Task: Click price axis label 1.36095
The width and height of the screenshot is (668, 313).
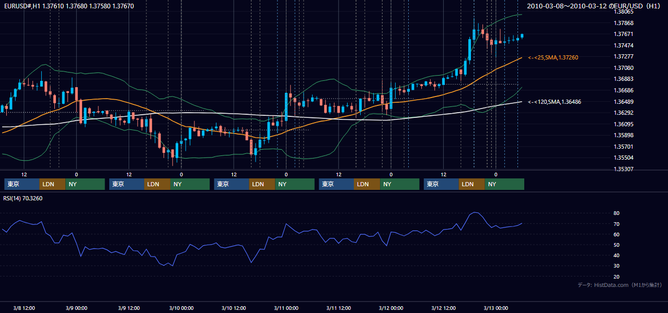Action: (623, 124)
